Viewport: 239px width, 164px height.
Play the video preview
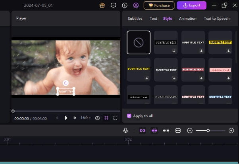(x=66, y=118)
